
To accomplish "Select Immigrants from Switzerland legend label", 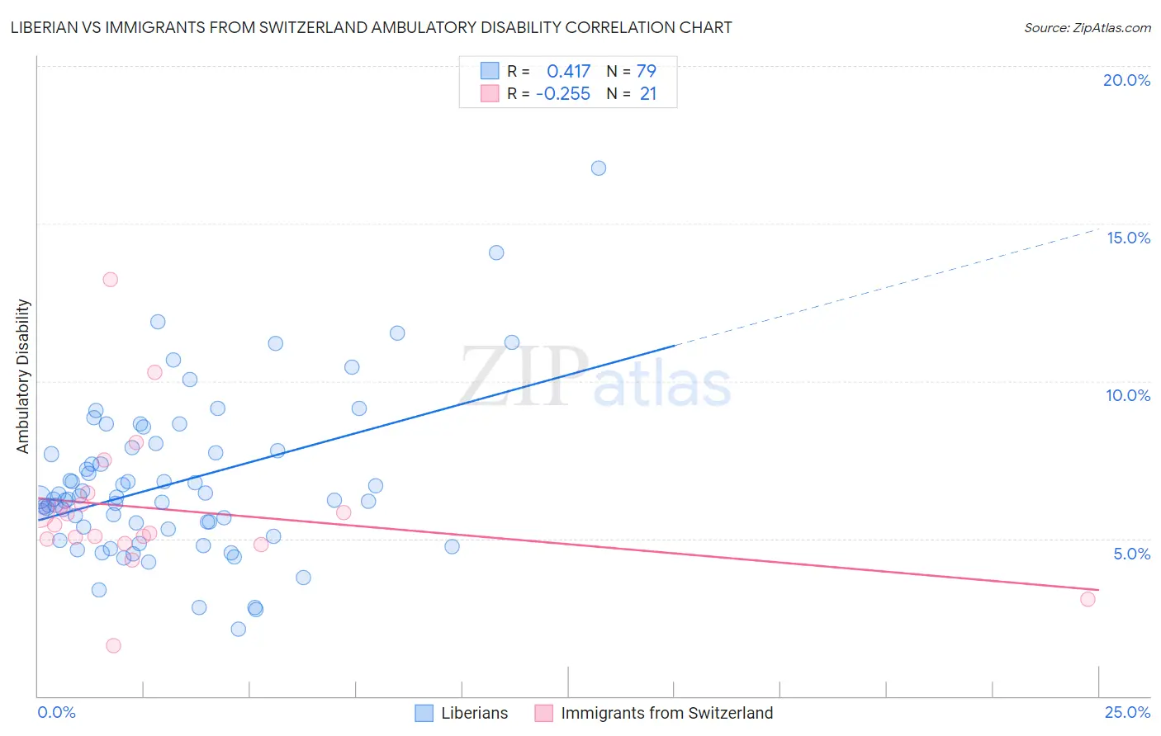I will (667, 713).
